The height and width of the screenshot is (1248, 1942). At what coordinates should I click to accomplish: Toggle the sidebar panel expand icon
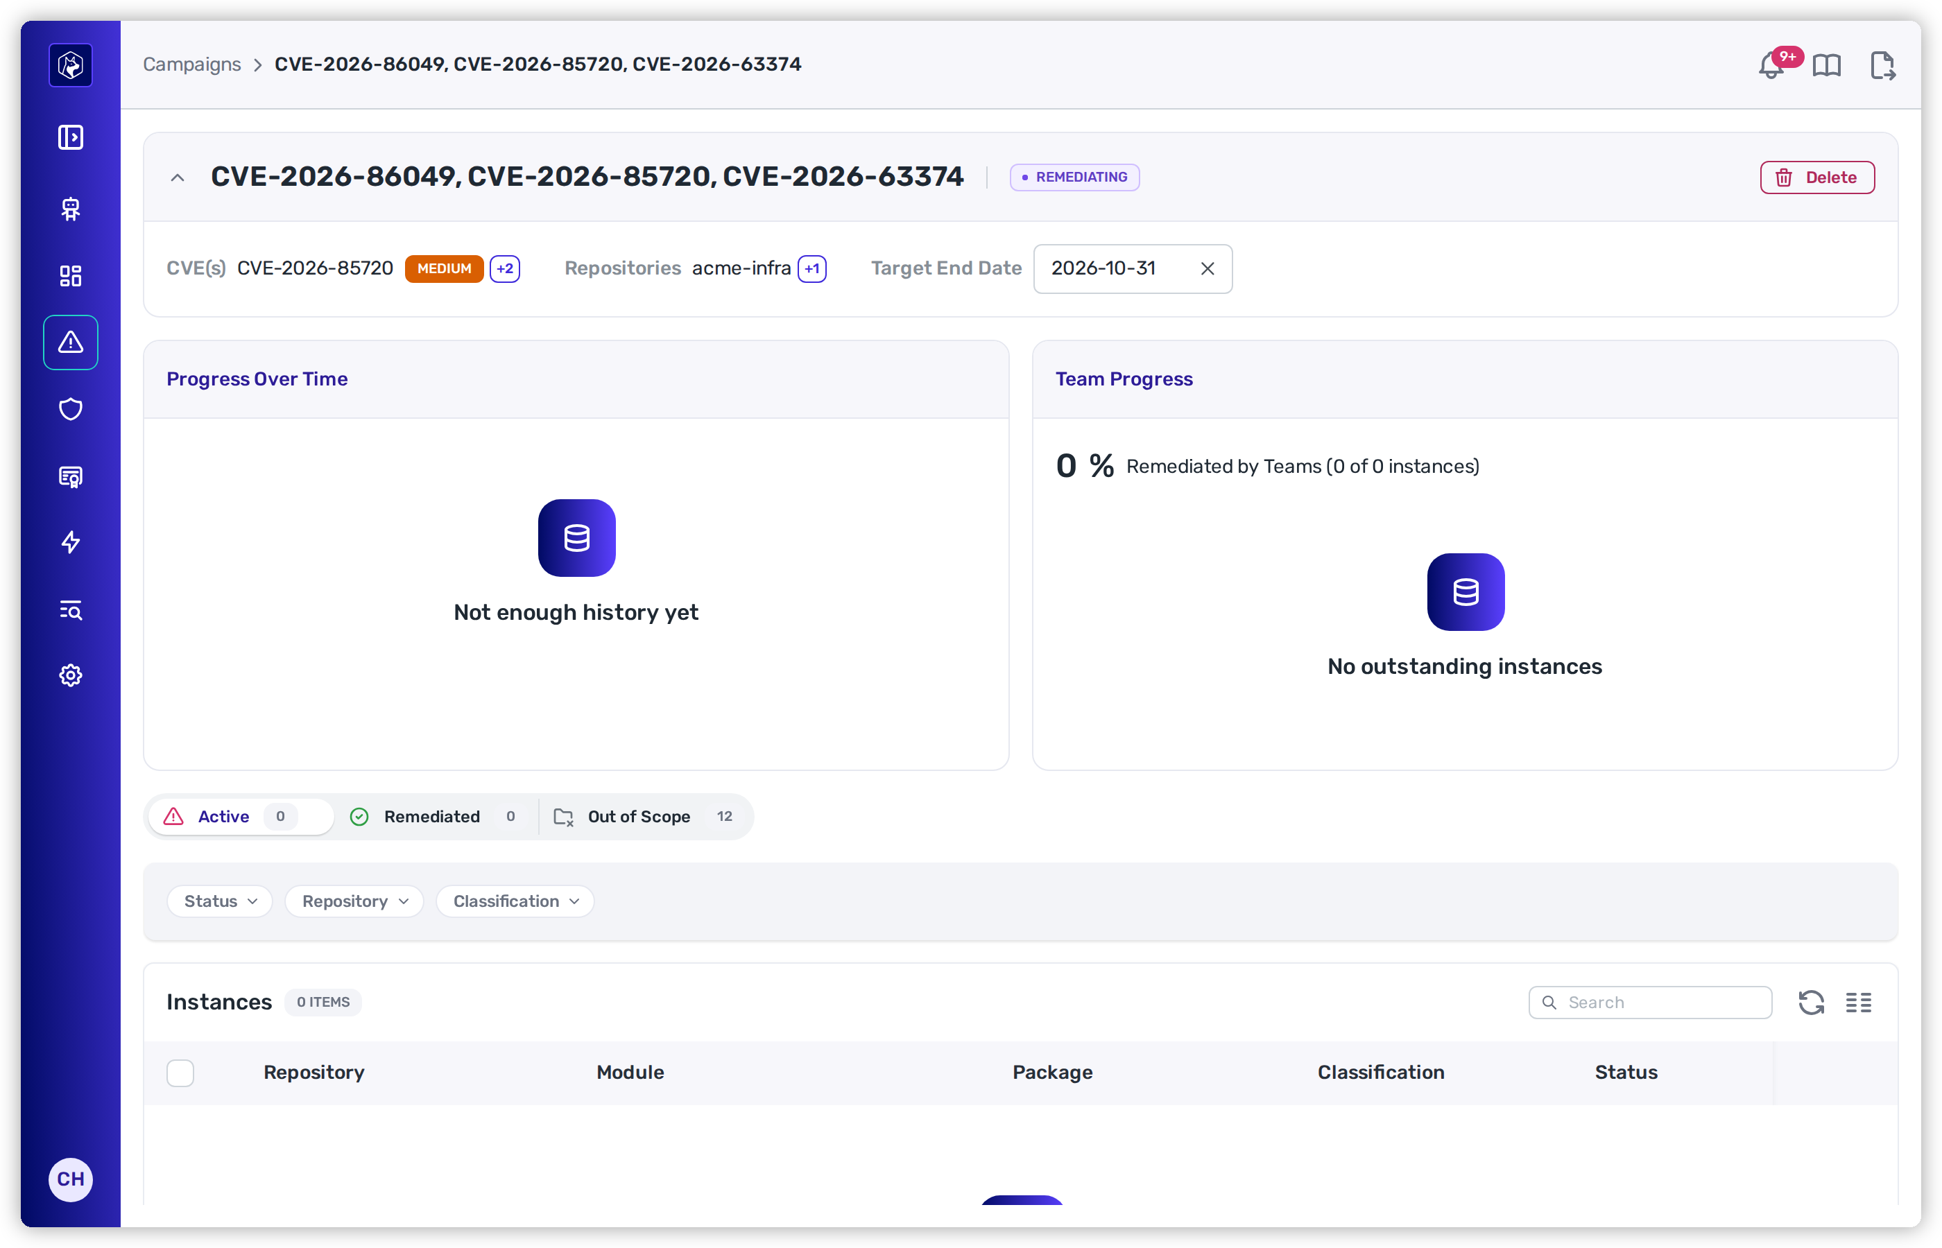[71, 137]
